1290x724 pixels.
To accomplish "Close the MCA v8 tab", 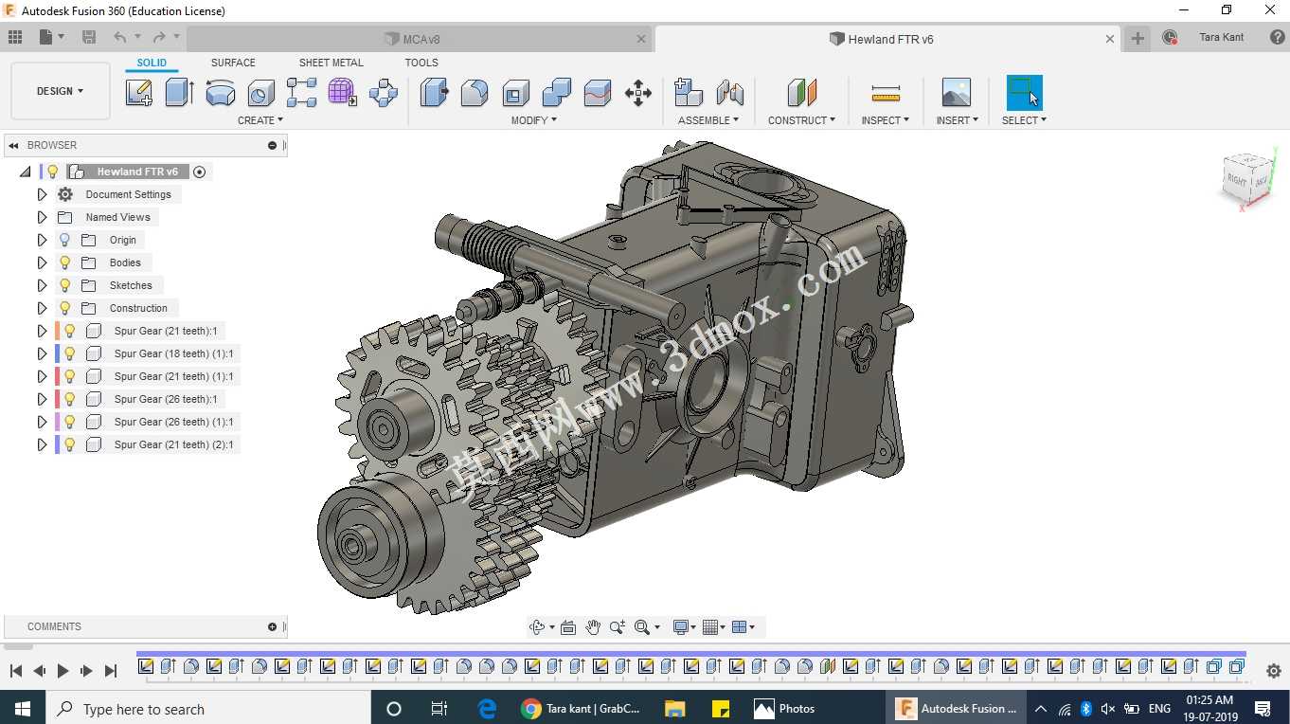I will (x=641, y=39).
